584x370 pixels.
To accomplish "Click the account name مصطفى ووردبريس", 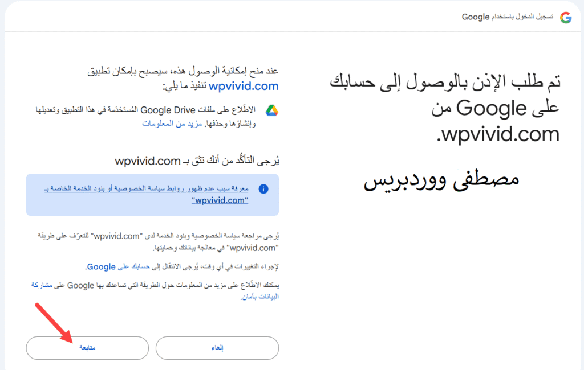I will coord(441,180).
